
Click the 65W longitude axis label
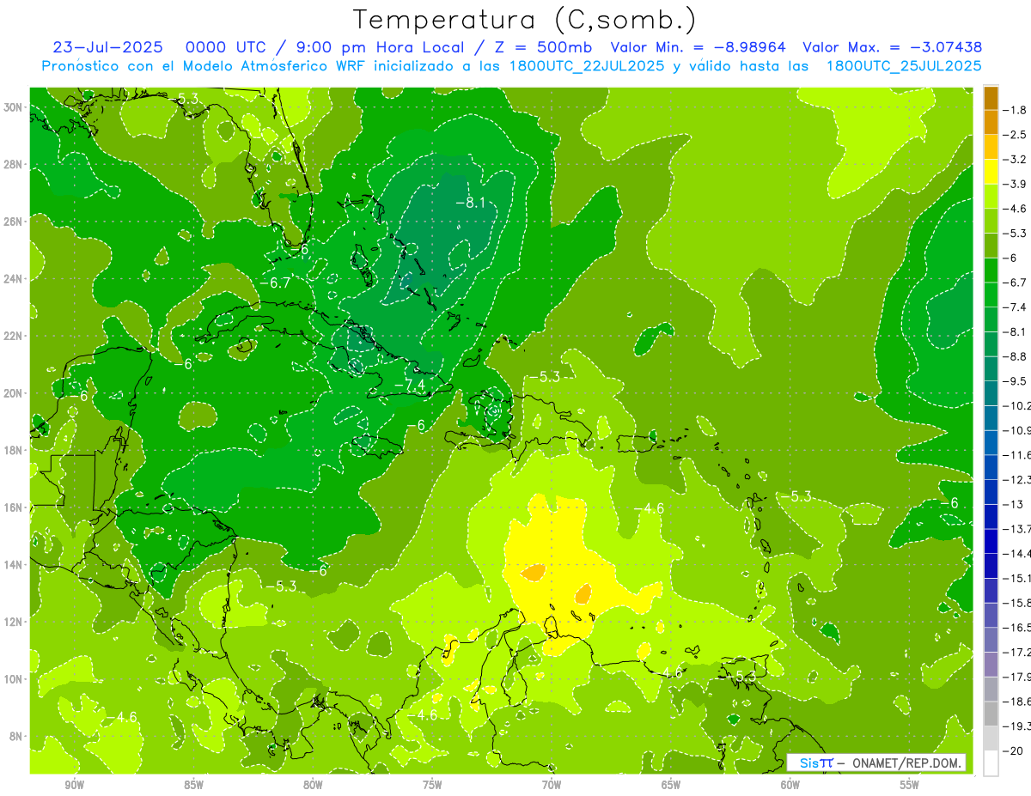pyautogui.click(x=671, y=785)
